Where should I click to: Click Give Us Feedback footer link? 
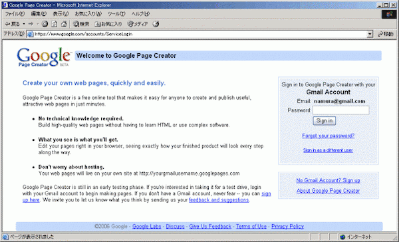(x=210, y=226)
